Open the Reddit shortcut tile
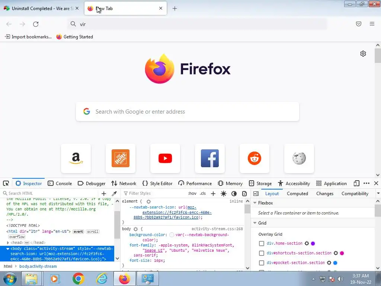Image resolution: width=381 pixels, height=286 pixels. (x=254, y=158)
